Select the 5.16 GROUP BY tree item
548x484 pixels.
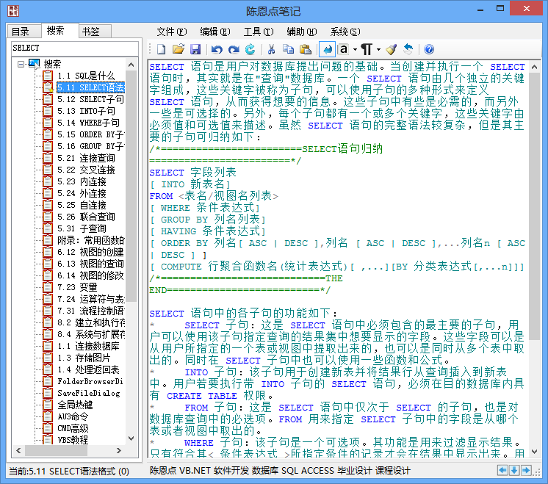(x=91, y=146)
